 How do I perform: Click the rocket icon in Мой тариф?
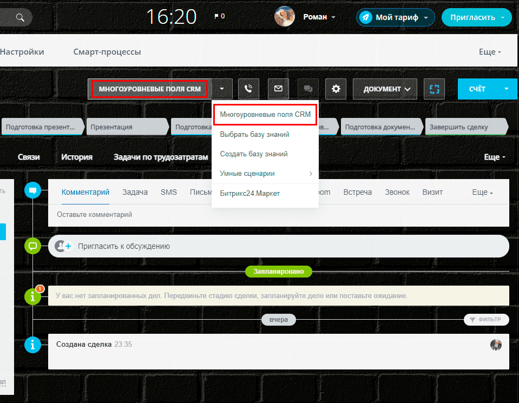tap(366, 17)
